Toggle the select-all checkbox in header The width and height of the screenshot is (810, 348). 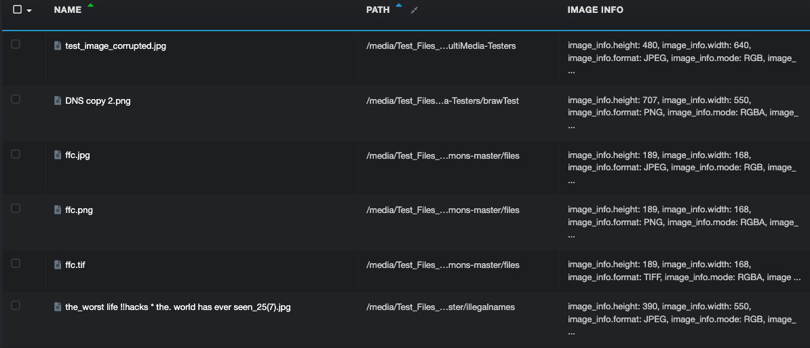tap(18, 9)
